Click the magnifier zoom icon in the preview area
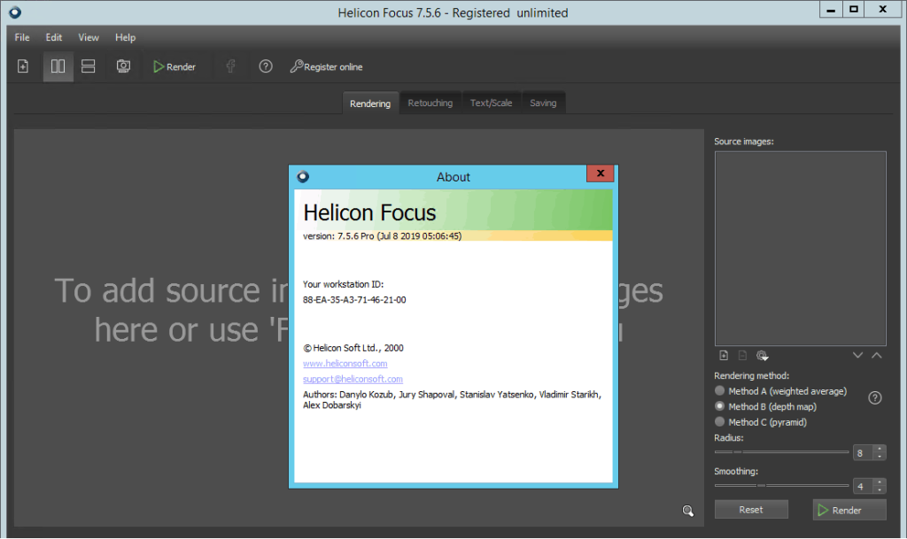This screenshot has width=907, height=539. (687, 511)
